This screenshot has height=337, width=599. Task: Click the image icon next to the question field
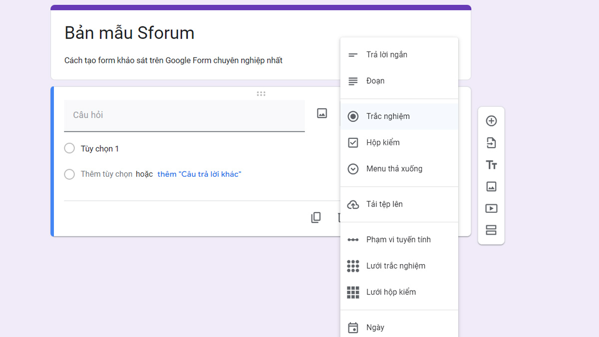[x=322, y=113]
